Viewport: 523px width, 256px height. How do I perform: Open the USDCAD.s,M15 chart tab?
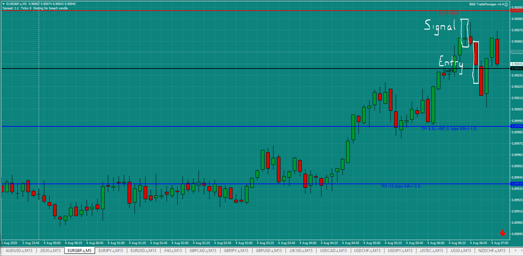(x=333, y=251)
